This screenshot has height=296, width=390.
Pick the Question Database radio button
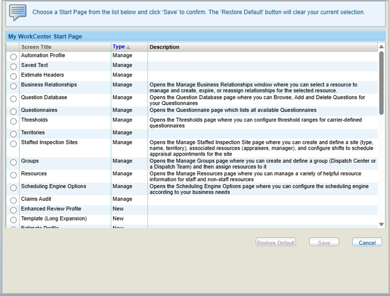[13, 99]
